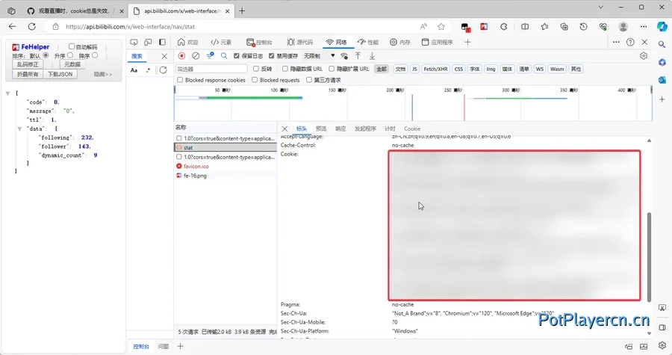Close the request details pane
Viewport: 672px width, 355px height.
(285, 129)
